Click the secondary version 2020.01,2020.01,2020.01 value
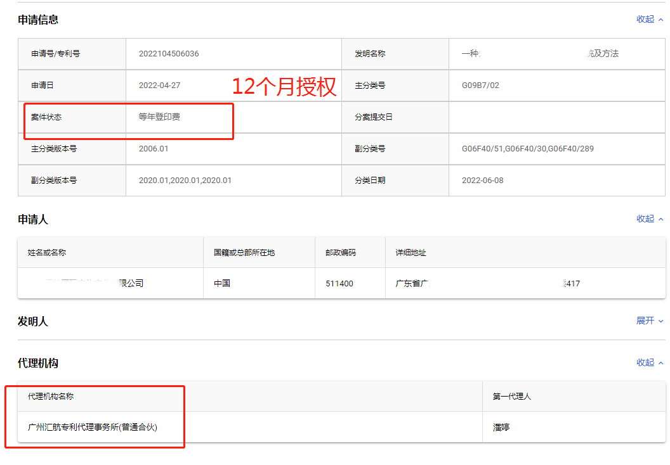The height and width of the screenshot is (465, 670). click(x=185, y=181)
